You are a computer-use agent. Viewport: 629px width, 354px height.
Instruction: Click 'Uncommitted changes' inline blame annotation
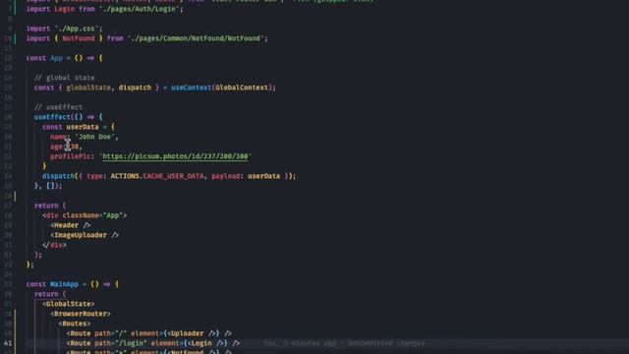pyautogui.click(x=386, y=343)
